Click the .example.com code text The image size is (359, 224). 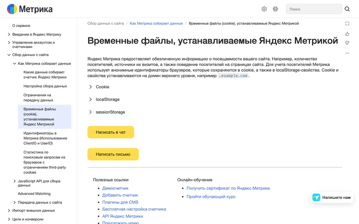coord(233,76)
